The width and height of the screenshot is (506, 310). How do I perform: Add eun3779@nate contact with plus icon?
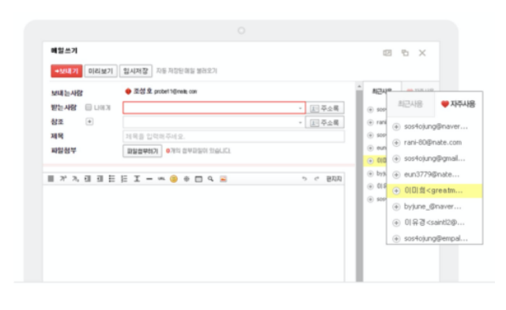click(x=396, y=175)
